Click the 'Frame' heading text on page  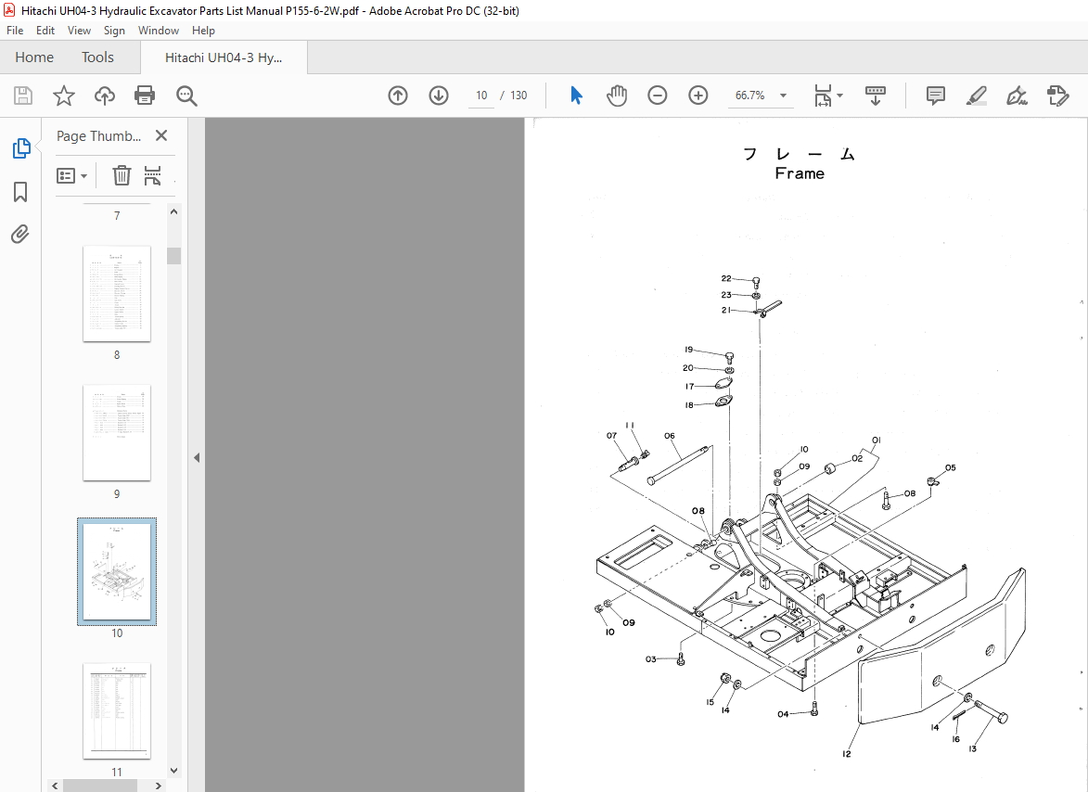tap(800, 173)
